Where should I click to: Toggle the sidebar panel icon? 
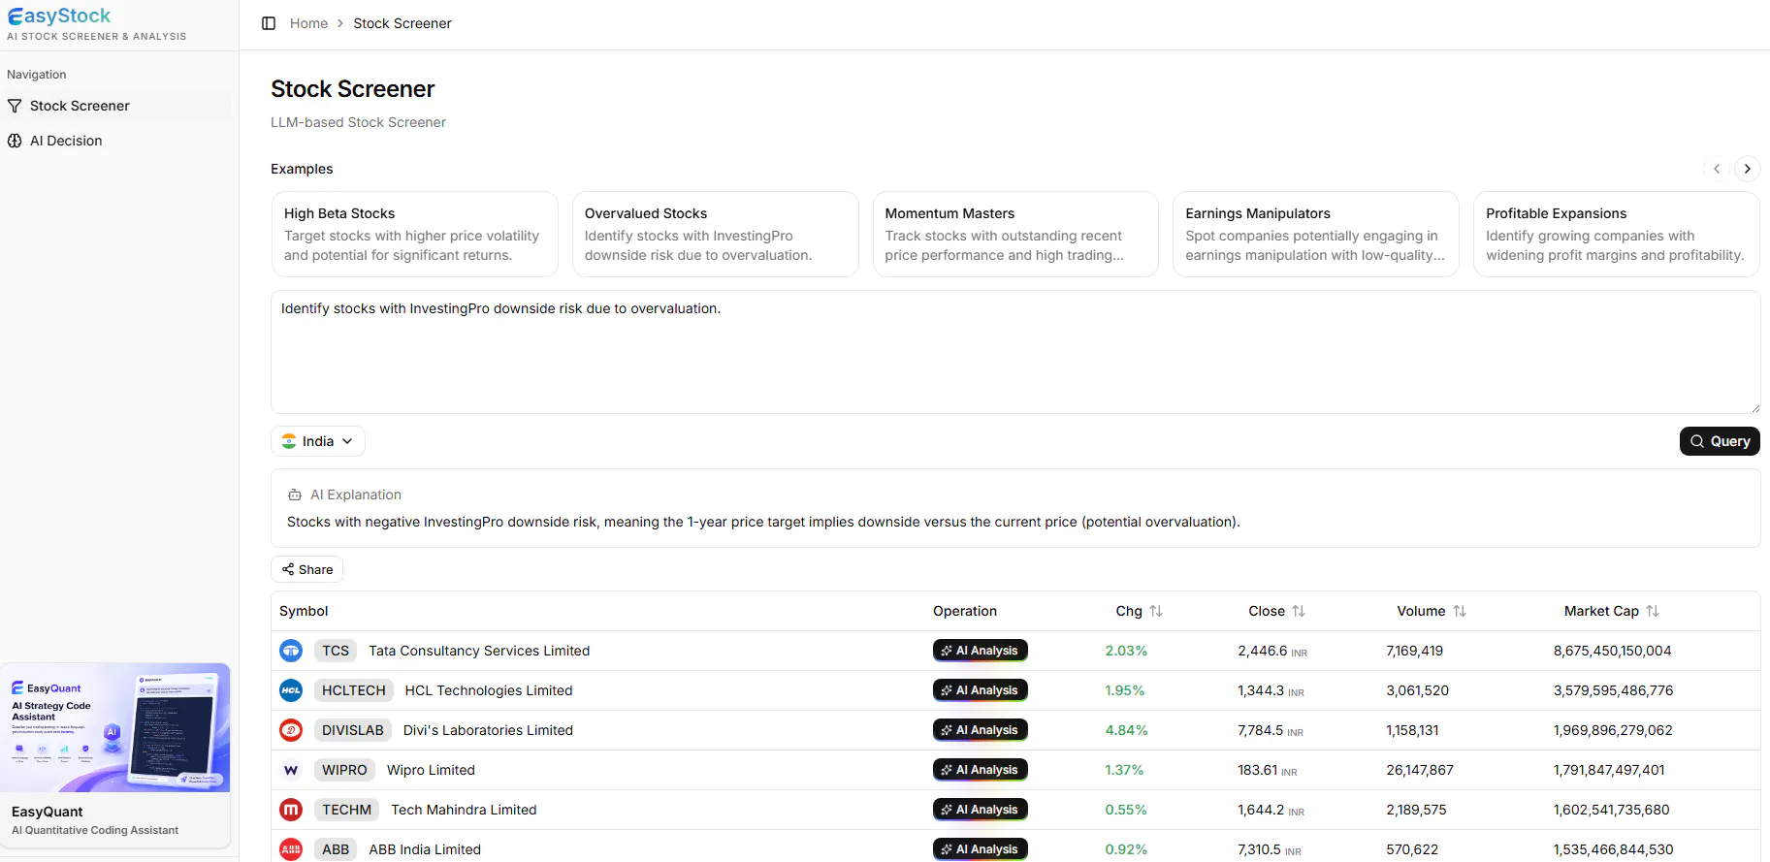[269, 23]
